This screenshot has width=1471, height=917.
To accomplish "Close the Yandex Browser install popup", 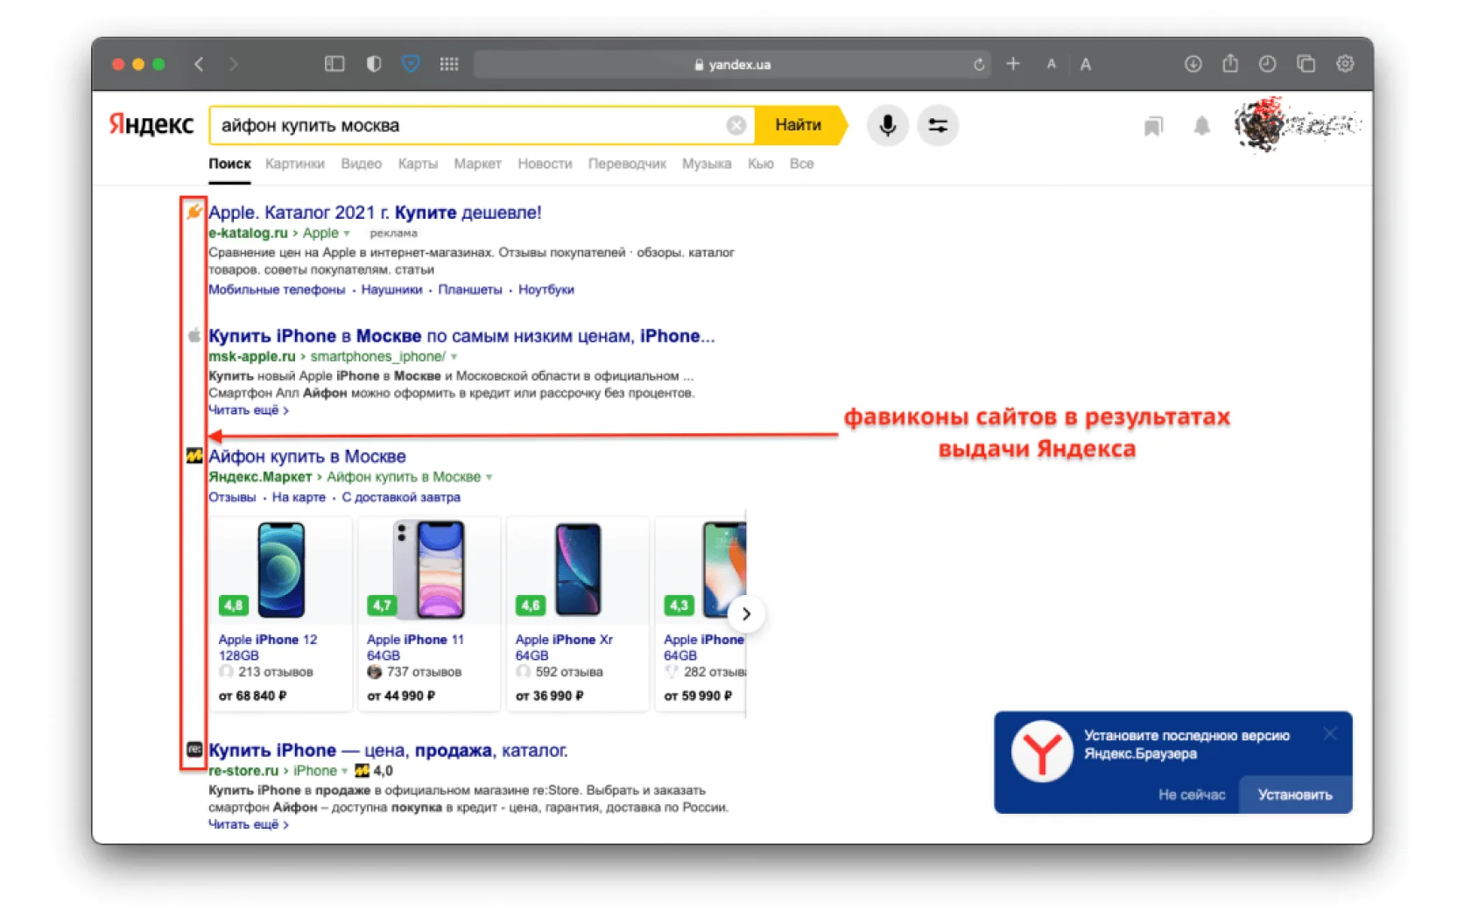I will click(x=1330, y=733).
